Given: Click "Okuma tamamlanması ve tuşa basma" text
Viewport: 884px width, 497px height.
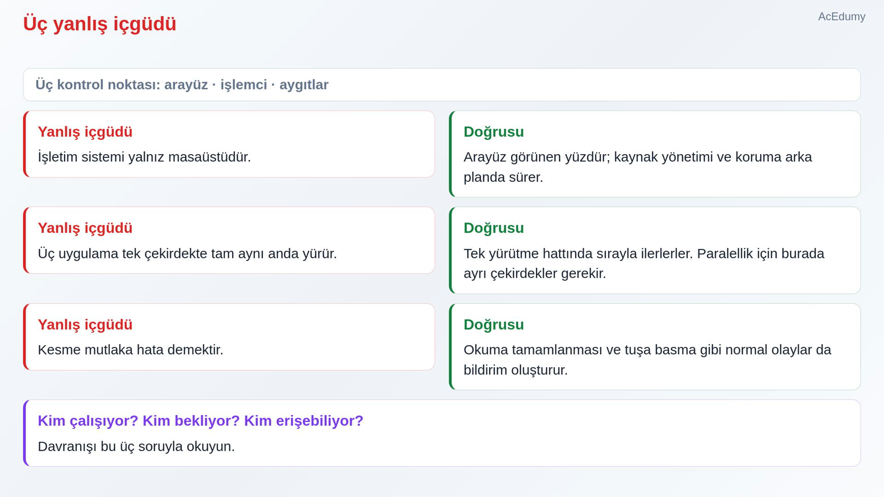Looking at the screenshot, I should point(647,359).
